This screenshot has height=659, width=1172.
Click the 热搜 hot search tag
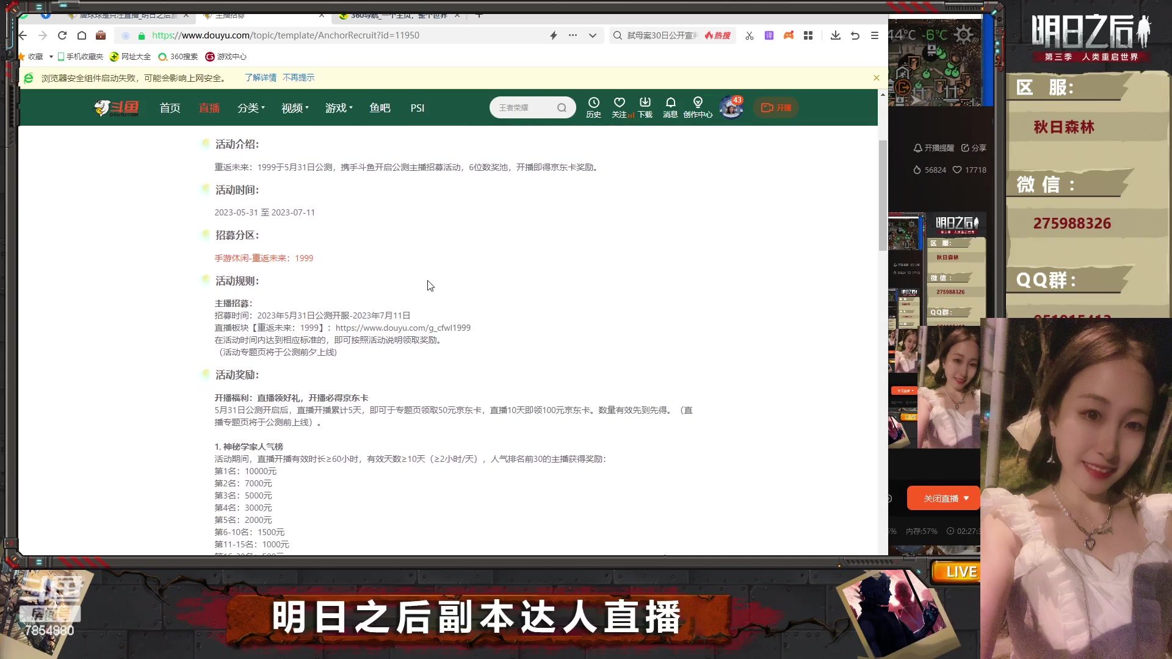[x=718, y=35]
